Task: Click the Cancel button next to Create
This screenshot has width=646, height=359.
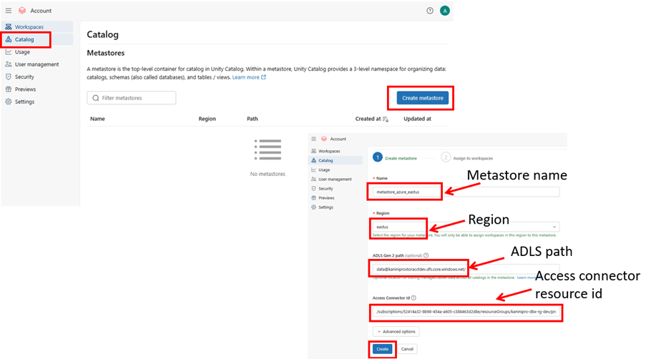Action: pyautogui.click(x=407, y=349)
